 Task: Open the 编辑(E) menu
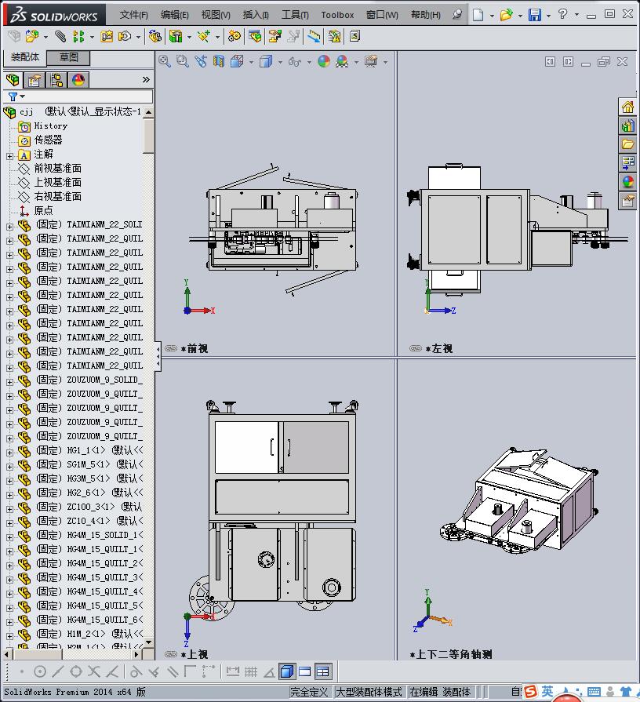pos(175,15)
